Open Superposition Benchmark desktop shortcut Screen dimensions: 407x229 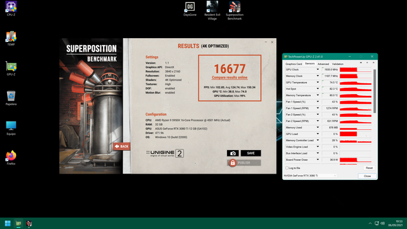tap(235, 10)
